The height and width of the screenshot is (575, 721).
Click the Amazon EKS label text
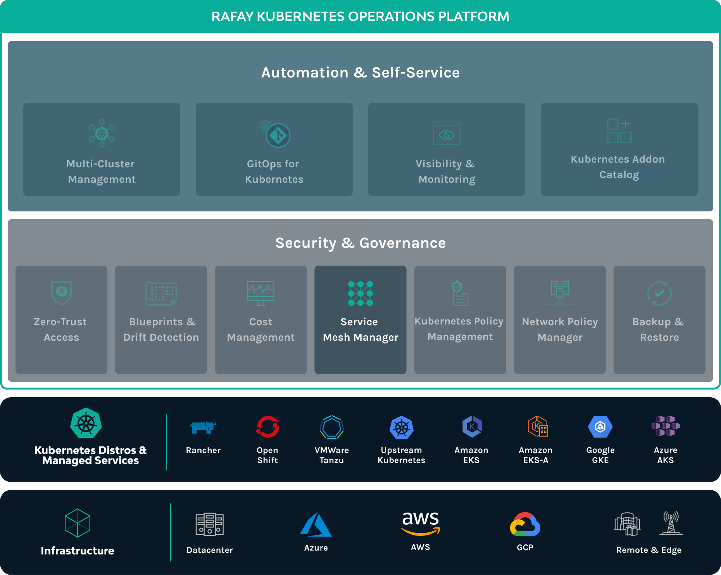[x=471, y=455]
